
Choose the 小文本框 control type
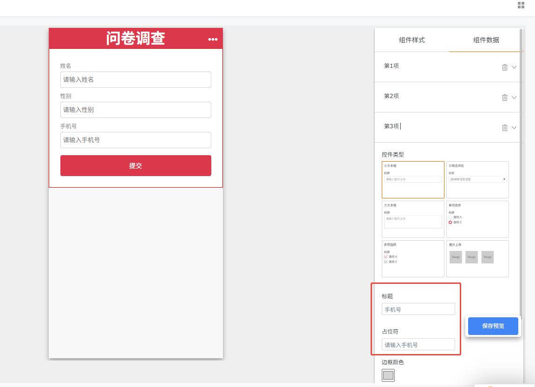[413, 180]
